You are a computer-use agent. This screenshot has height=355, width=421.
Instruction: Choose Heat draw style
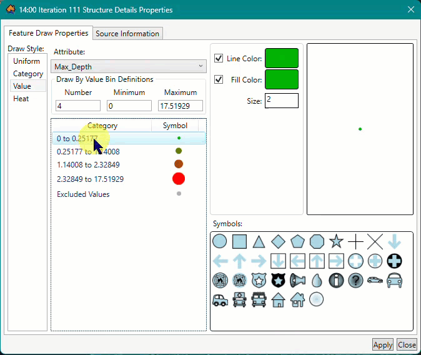click(x=21, y=99)
